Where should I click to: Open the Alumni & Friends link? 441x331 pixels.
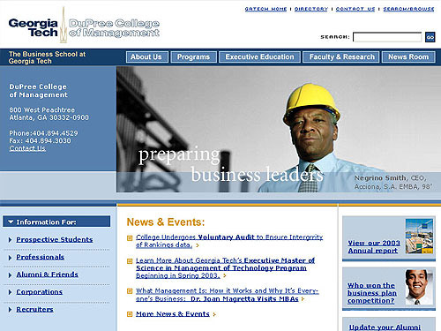pos(47,275)
